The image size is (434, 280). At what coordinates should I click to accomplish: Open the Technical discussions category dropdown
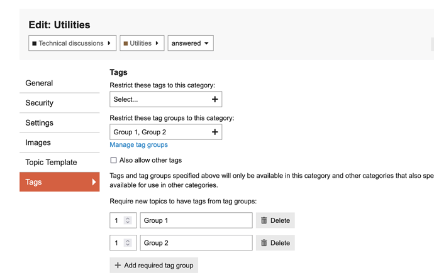tap(72, 43)
